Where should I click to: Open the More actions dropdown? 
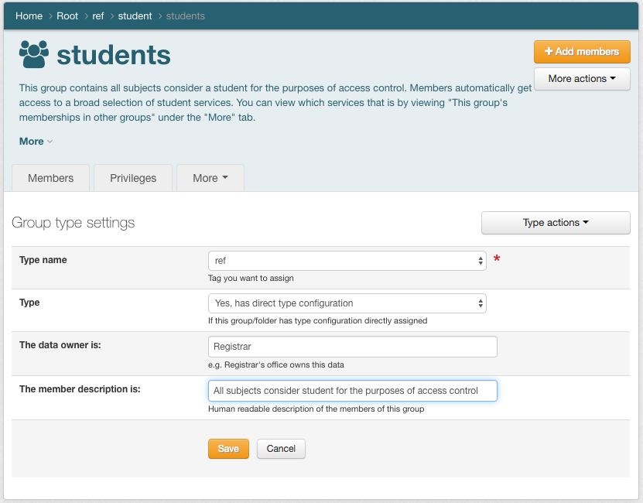582,79
